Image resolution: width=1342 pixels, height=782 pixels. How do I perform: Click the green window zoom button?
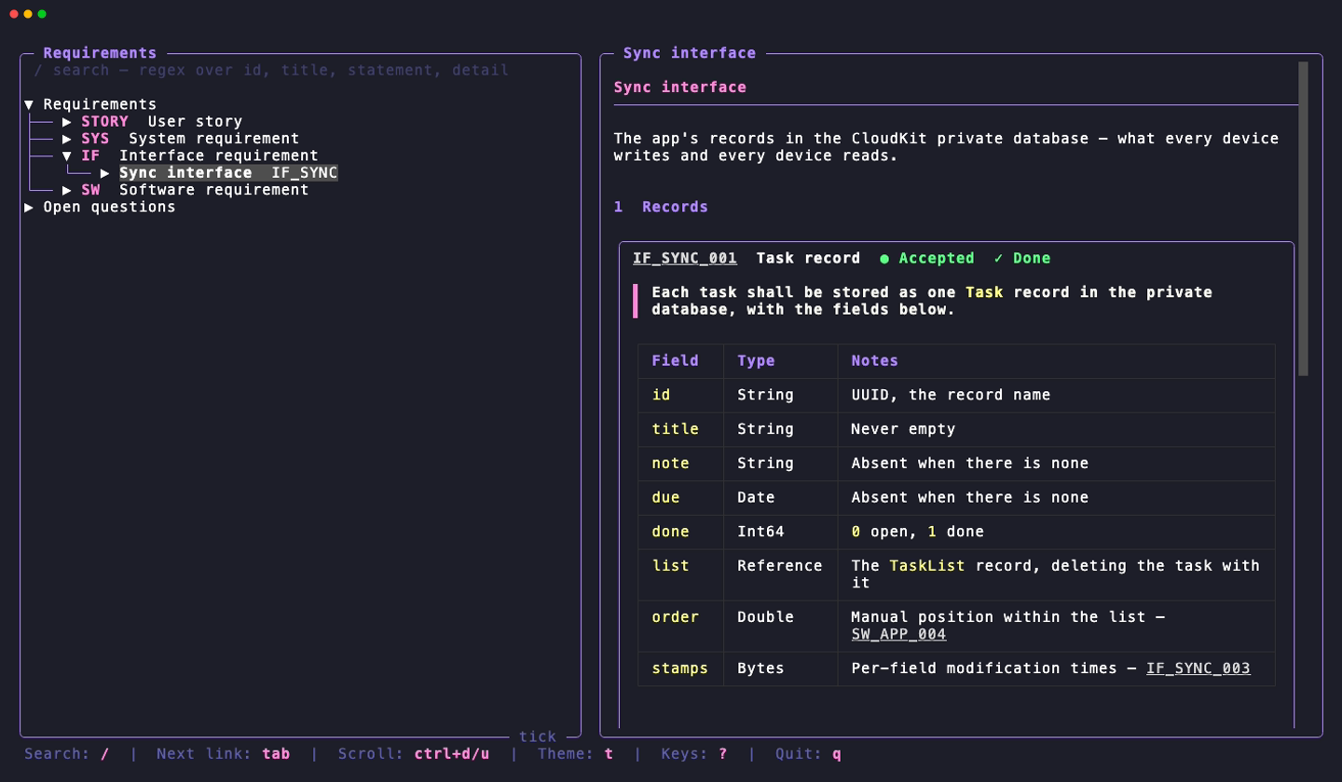42,14
